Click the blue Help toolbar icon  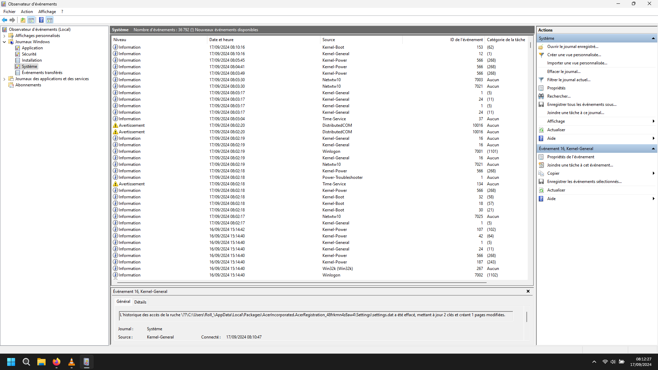tap(41, 20)
